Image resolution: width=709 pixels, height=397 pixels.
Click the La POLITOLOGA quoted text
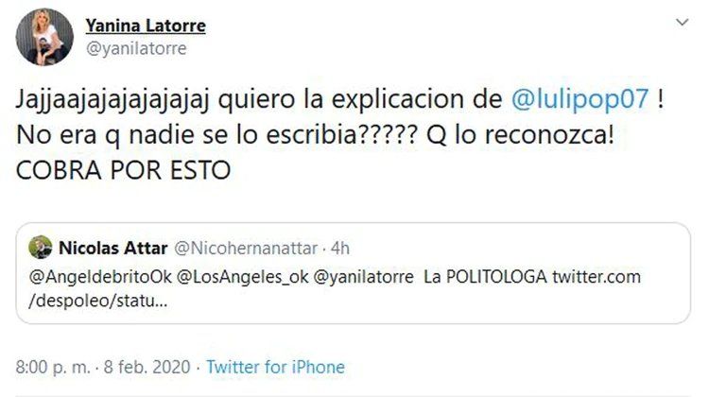coord(485,277)
